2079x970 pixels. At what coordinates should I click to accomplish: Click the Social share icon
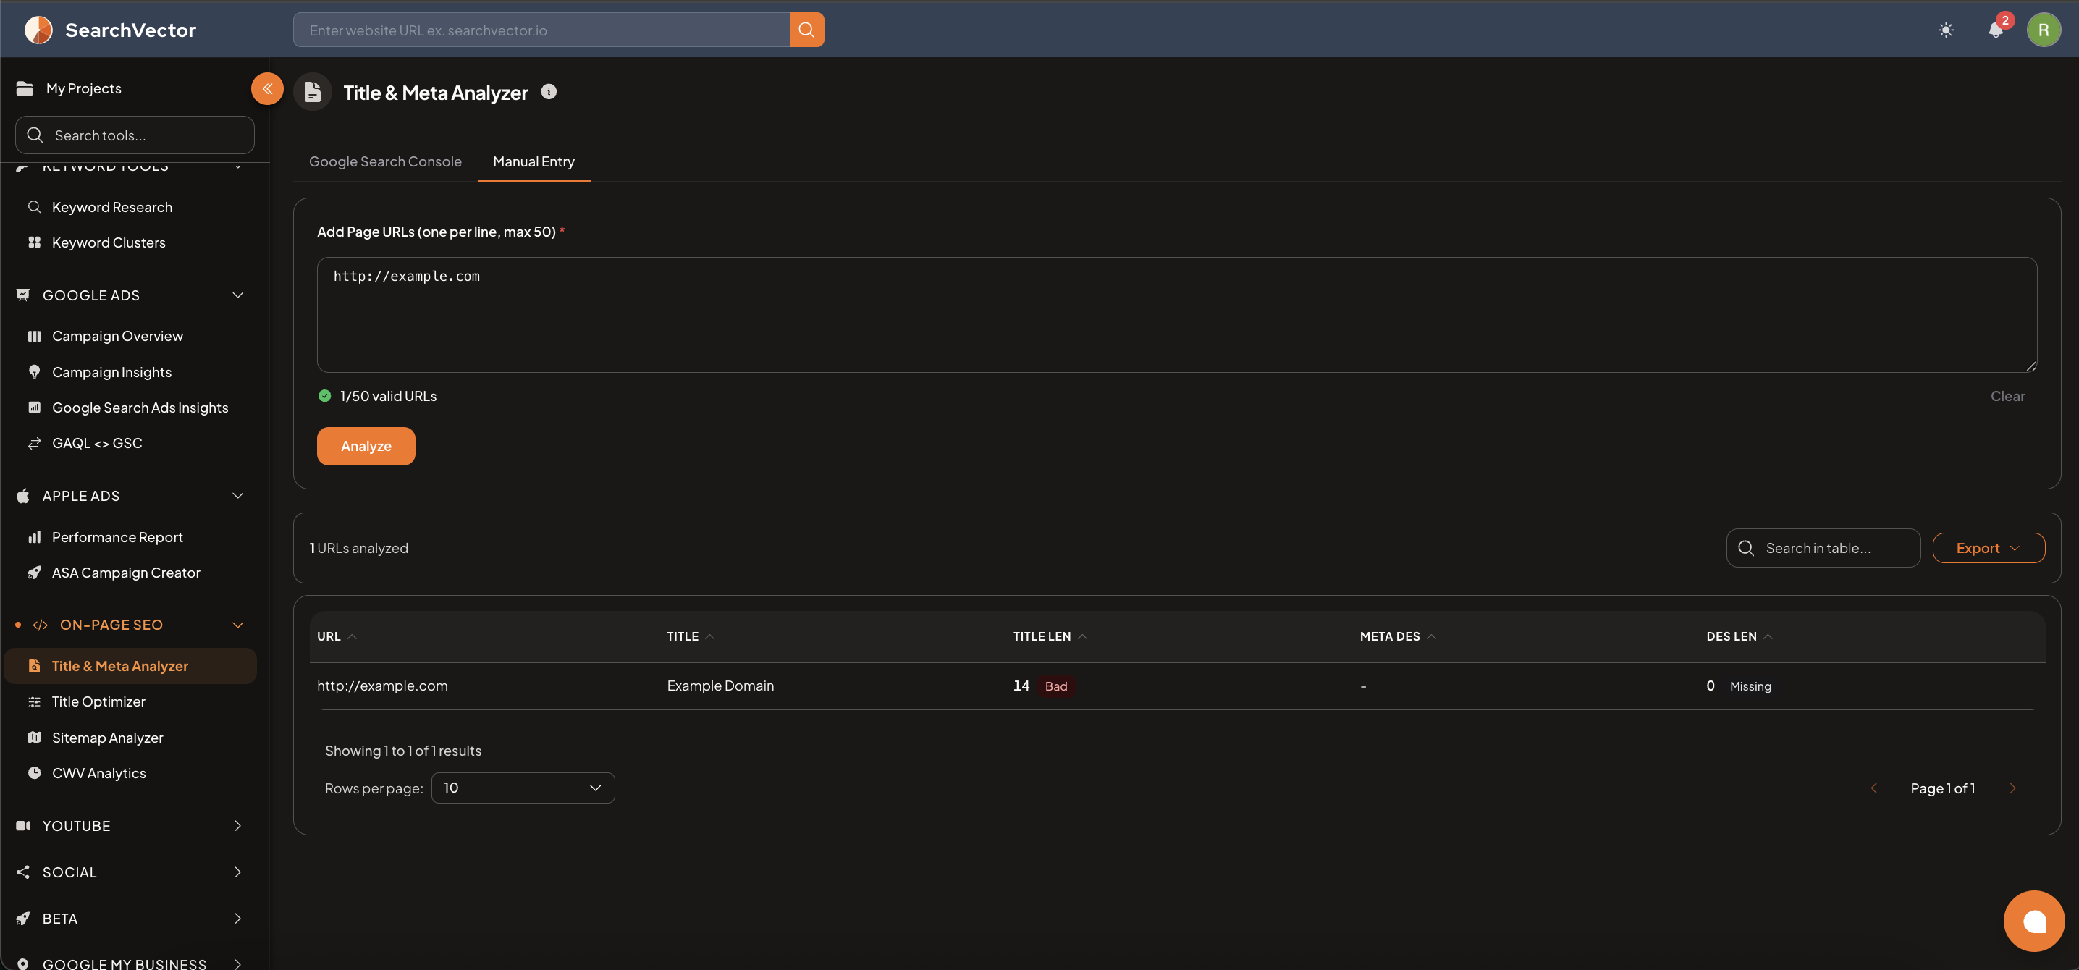23,872
